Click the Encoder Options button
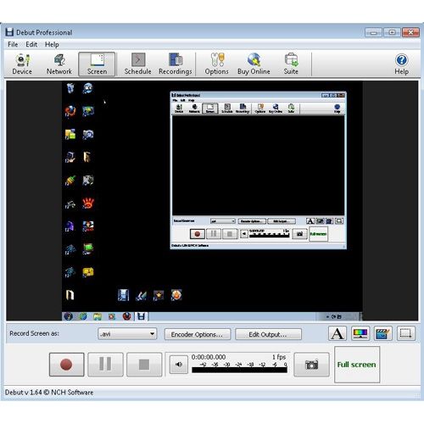Image resolution: width=424 pixels, height=424 pixels. pos(198,334)
